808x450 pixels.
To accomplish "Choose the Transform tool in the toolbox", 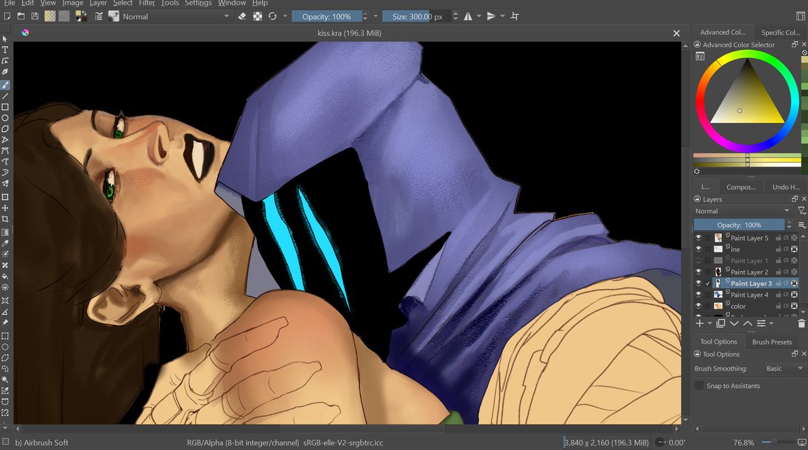I will (x=5, y=197).
